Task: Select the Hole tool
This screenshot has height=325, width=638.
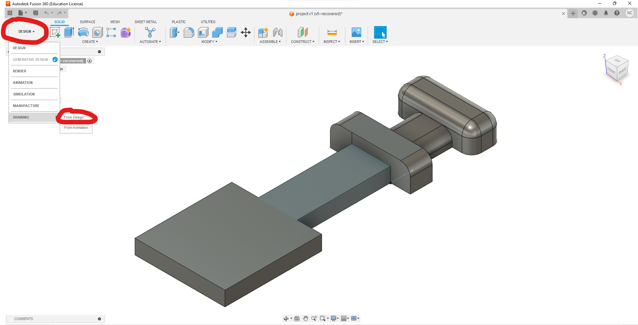Action: click(x=97, y=32)
